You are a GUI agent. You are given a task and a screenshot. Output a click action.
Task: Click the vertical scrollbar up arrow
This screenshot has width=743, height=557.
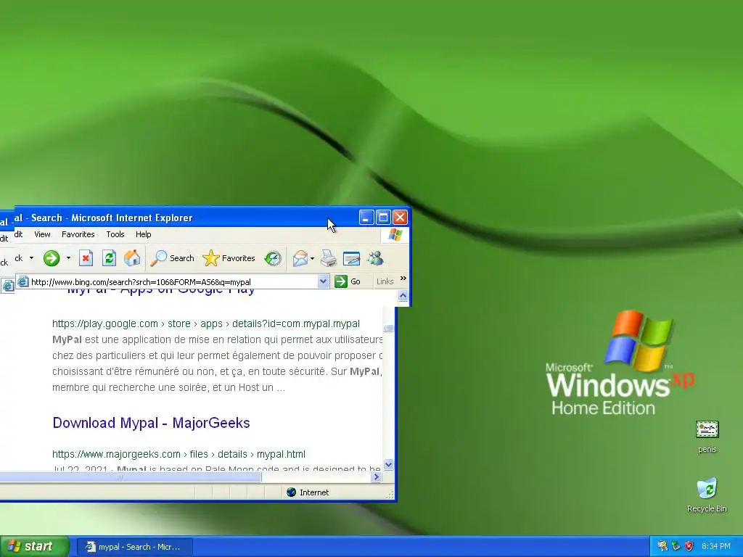[403, 296]
